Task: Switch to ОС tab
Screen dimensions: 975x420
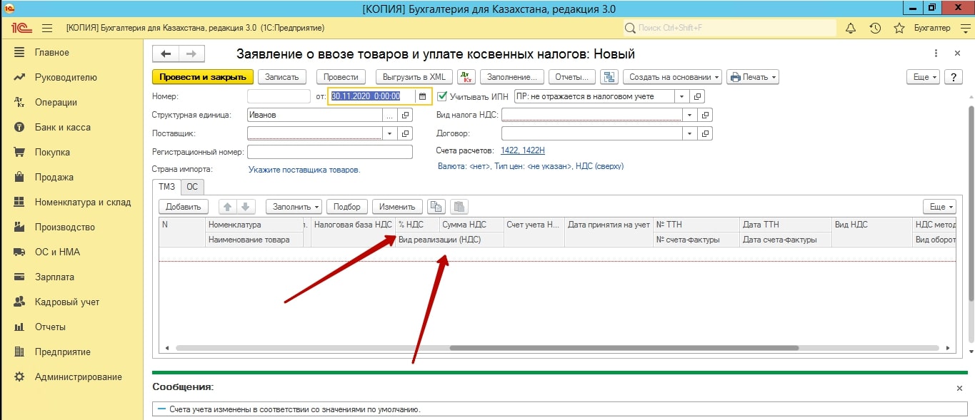Action: [191, 187]
